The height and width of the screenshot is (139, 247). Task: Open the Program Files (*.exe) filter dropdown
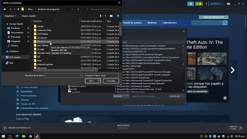pos(102,76)
